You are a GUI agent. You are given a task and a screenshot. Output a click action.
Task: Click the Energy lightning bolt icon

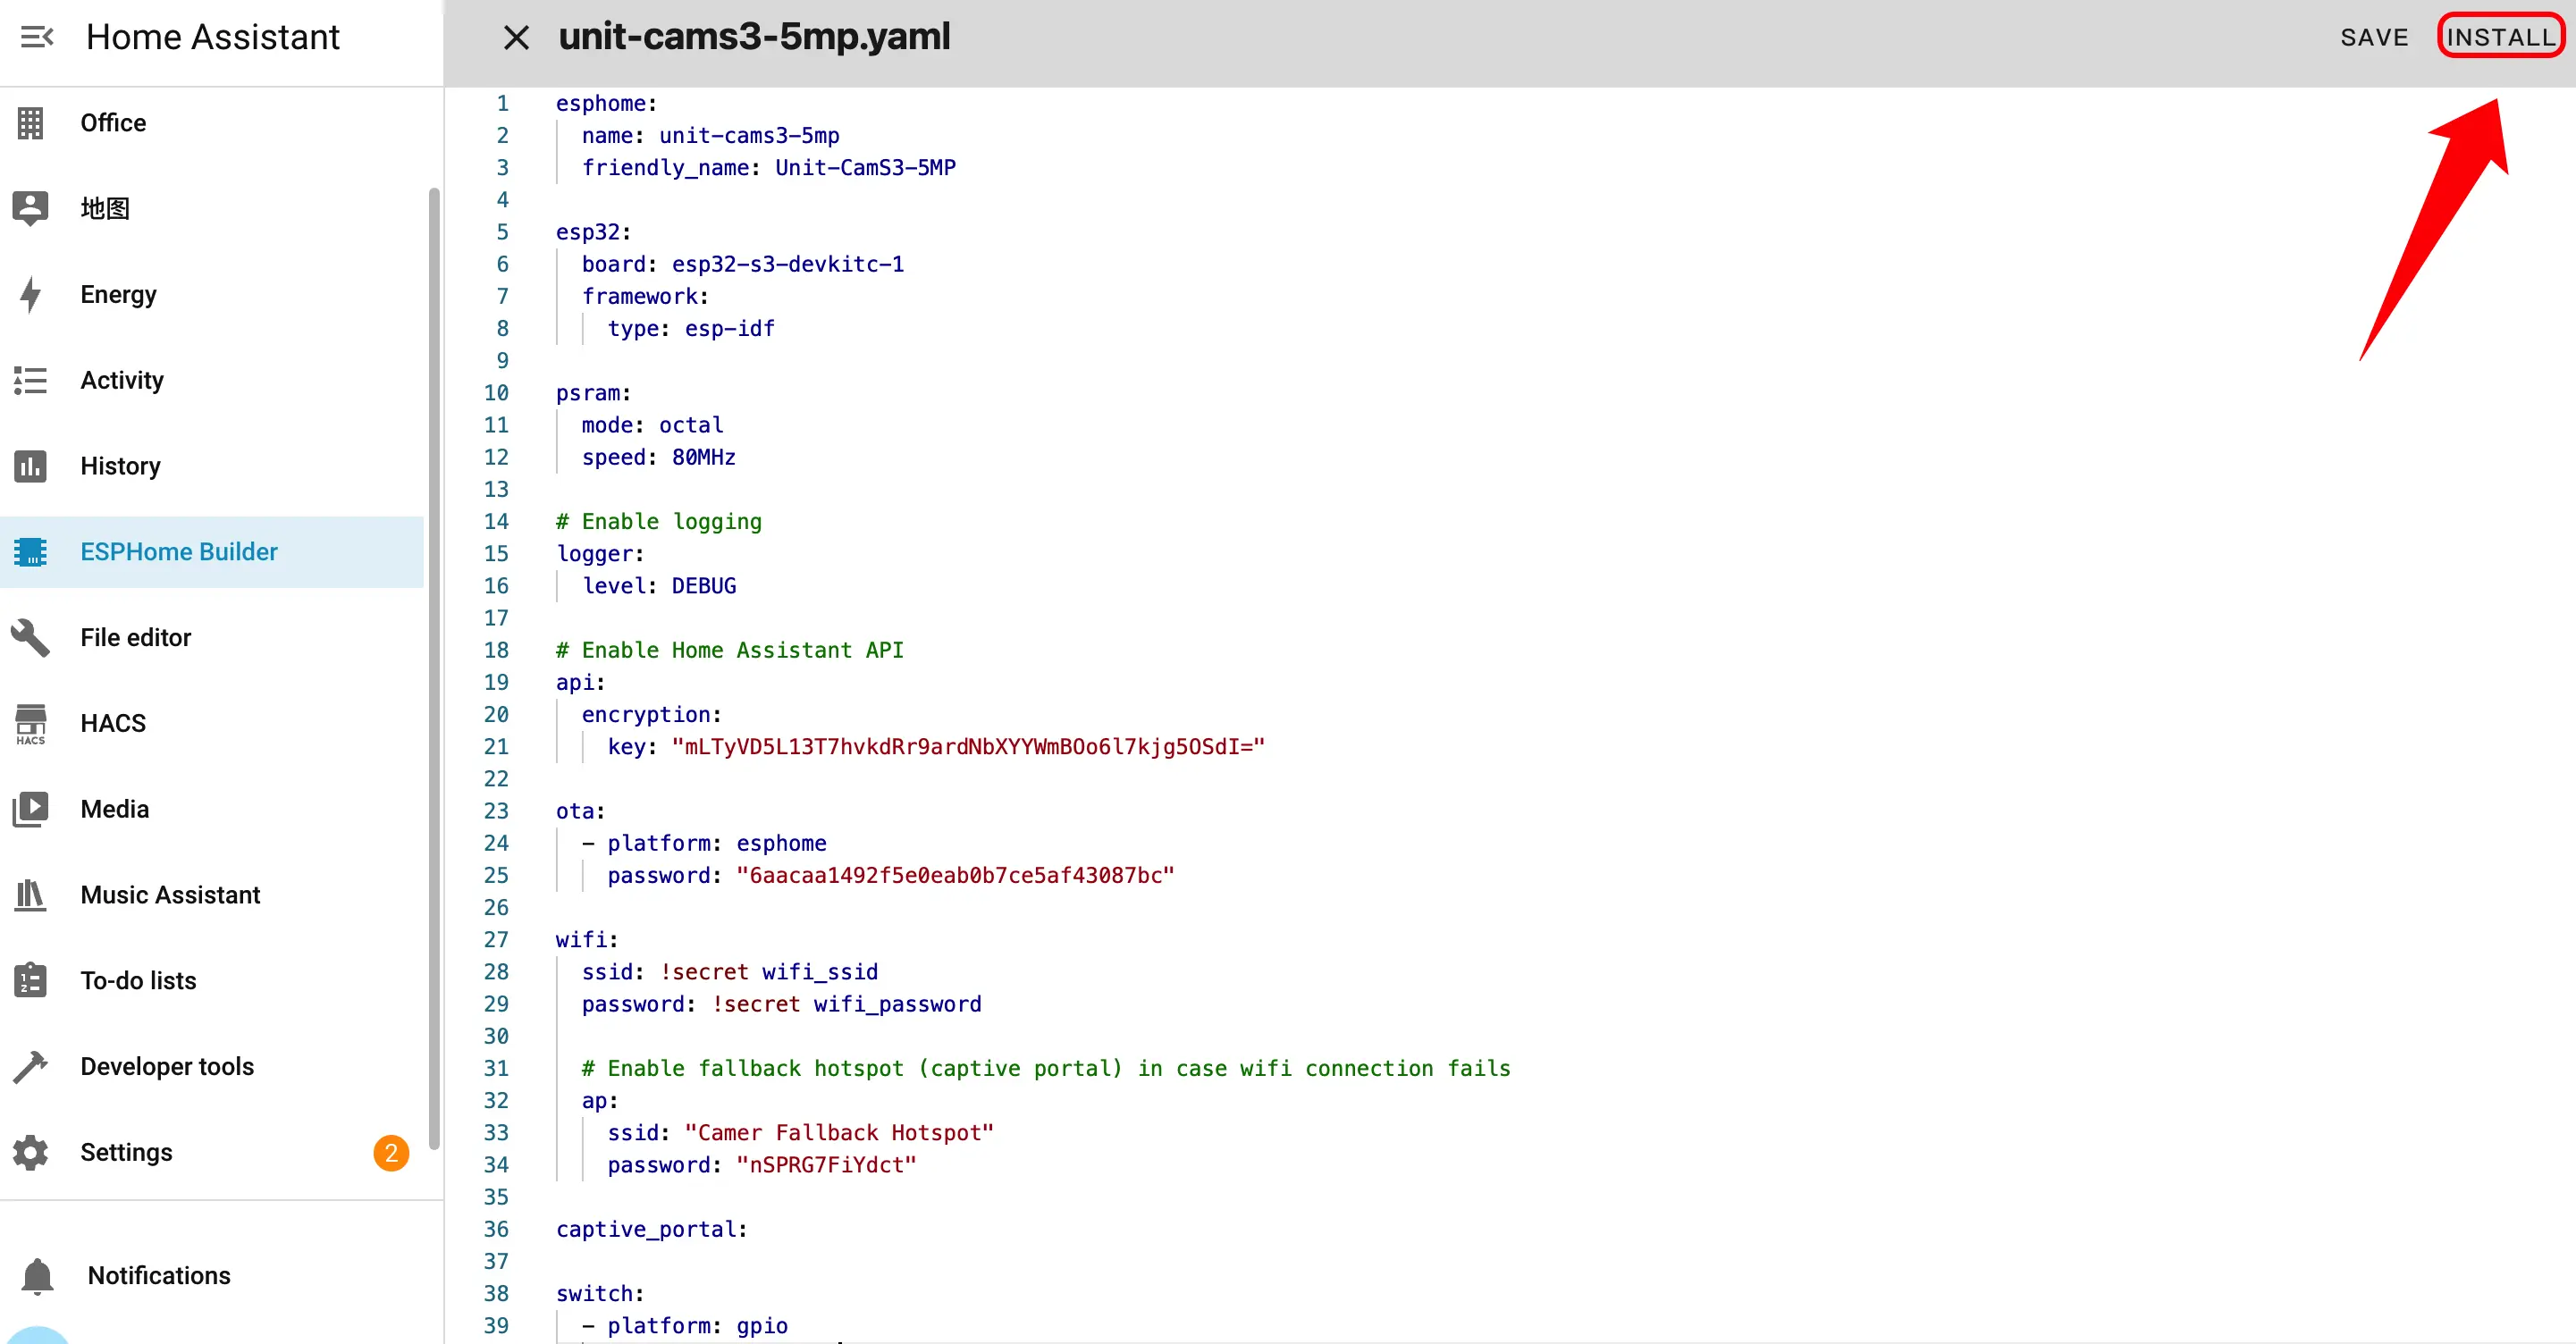(30, 295)
